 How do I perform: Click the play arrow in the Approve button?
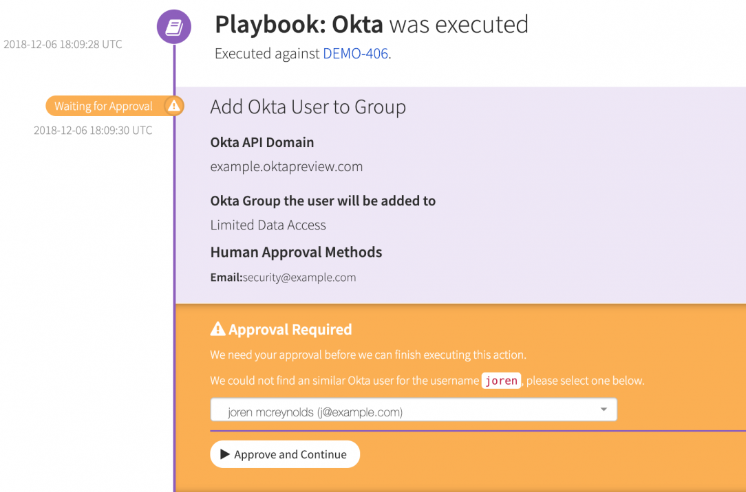tap(224, 454)
